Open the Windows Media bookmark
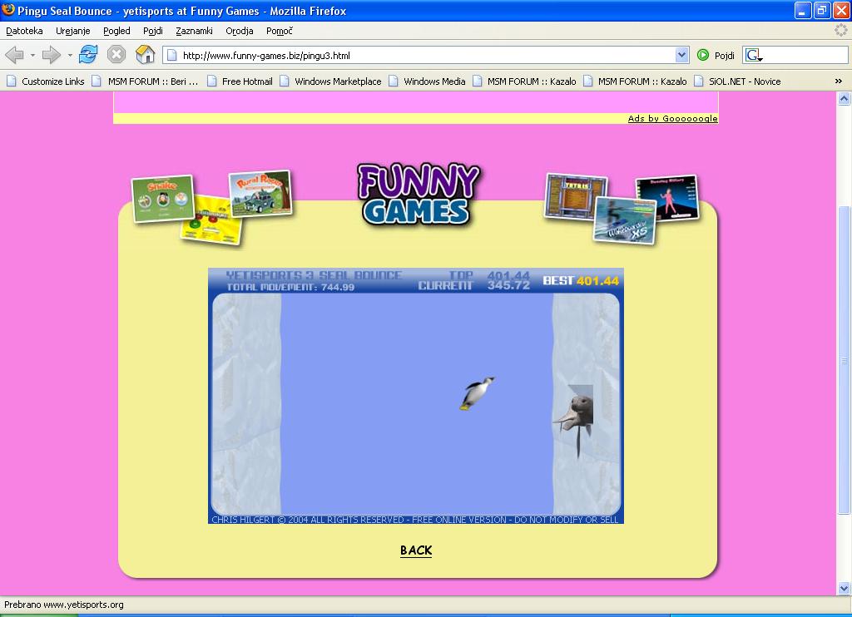This screenshot has height=617, width=852. click(x=427, y=81)
